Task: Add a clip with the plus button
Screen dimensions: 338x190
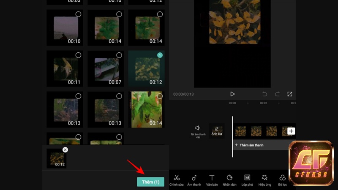Action: (291, 131)
